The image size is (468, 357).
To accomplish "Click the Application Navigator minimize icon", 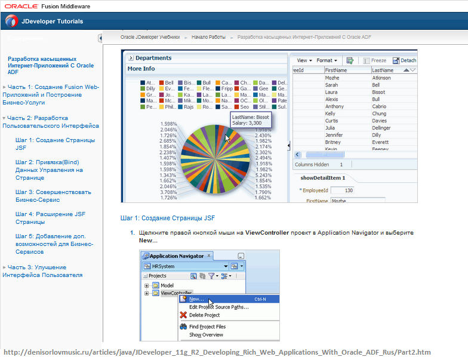I will click(241, 256).
